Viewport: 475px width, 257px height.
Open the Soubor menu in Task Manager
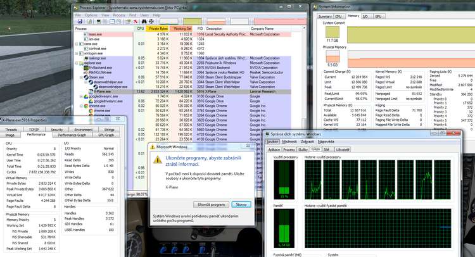pos(272,141)
